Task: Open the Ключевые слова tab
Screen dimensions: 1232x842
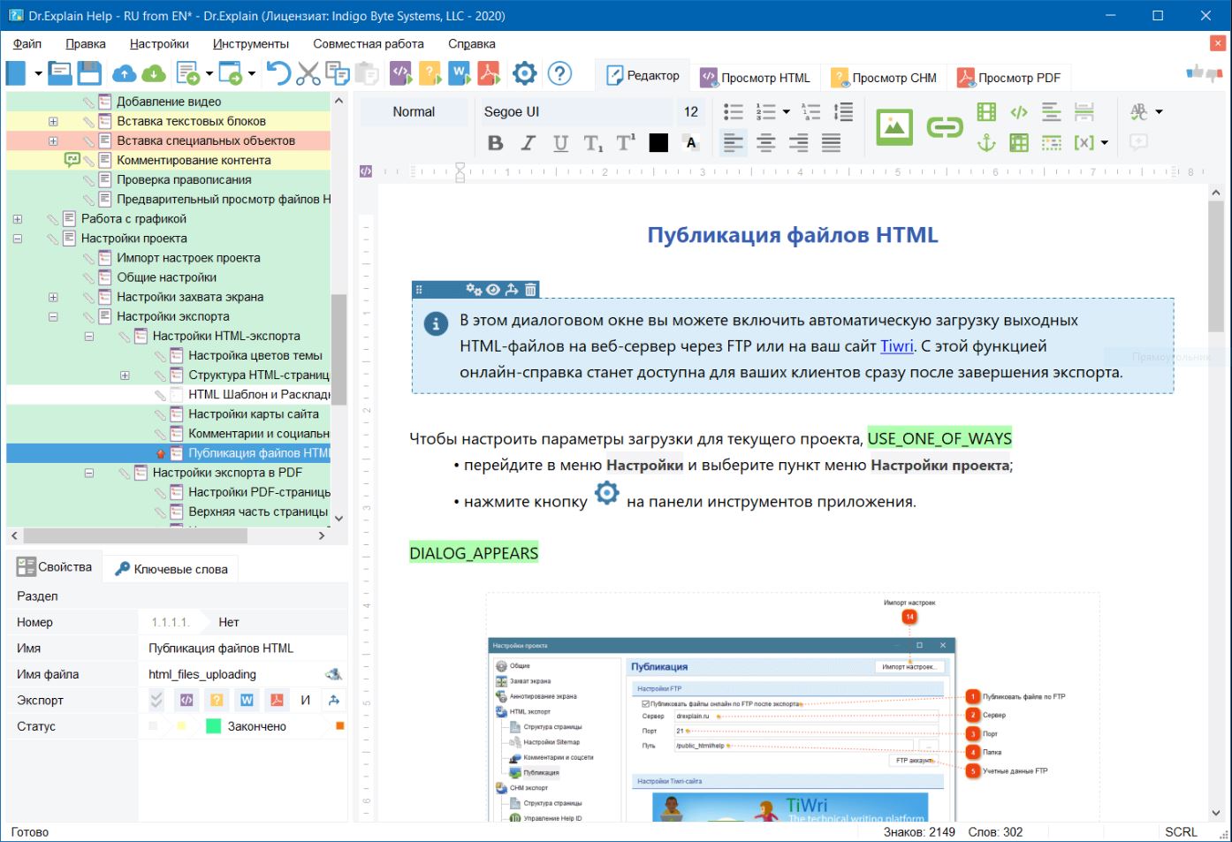Action: click(171, 569)
